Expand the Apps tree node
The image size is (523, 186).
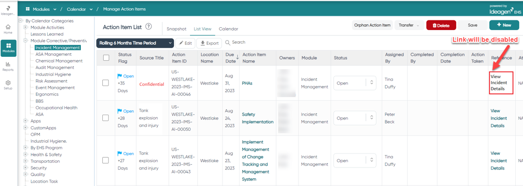[25, 121]
